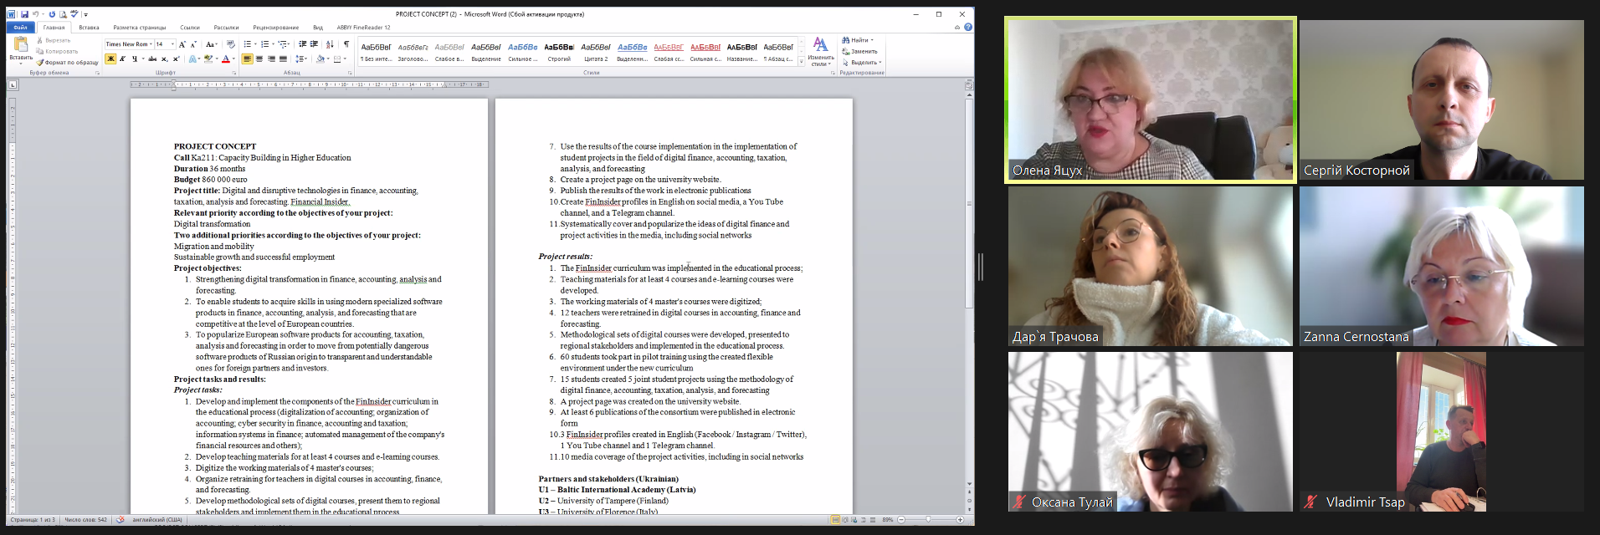Open the Вид ribbon tab
The height and width of the screenshot is (535, 1600).
coord(318,28)
